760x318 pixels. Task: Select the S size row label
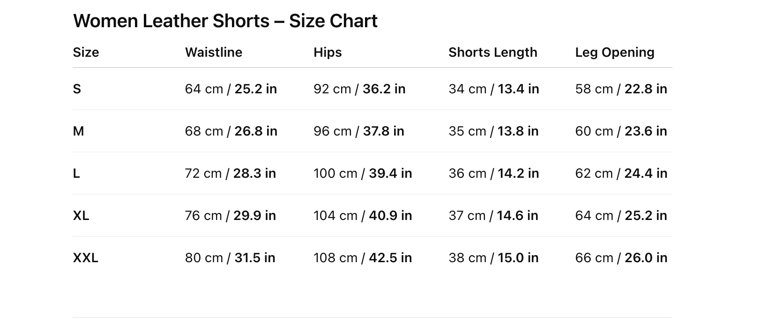pyautogui.click(x=77, y=89)
